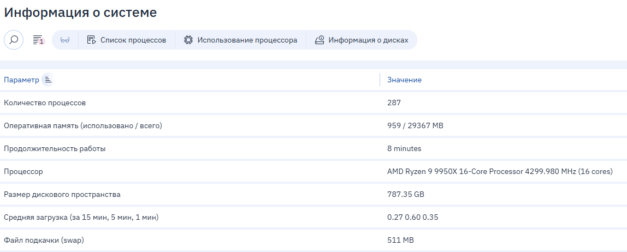Open the sort list icon with badge 1
This screenshot has height=252, width=627.
(x=38, y=40)
